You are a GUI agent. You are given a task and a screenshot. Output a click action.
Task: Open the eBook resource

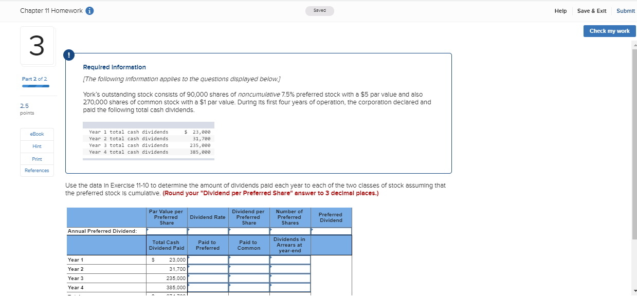pyautogui.click(x=37, y=134)
